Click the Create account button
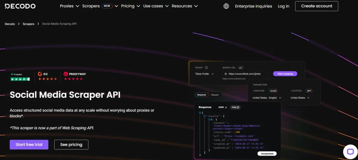This screenshot has width=358, height=160. click(x=316, y=6)
